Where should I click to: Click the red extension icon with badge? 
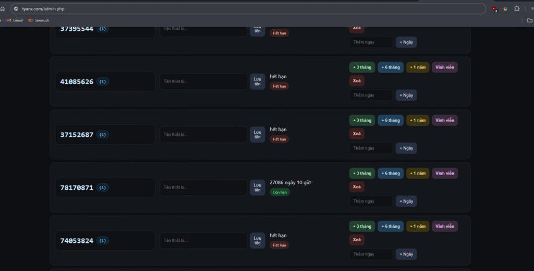click(x=494, y=9)
